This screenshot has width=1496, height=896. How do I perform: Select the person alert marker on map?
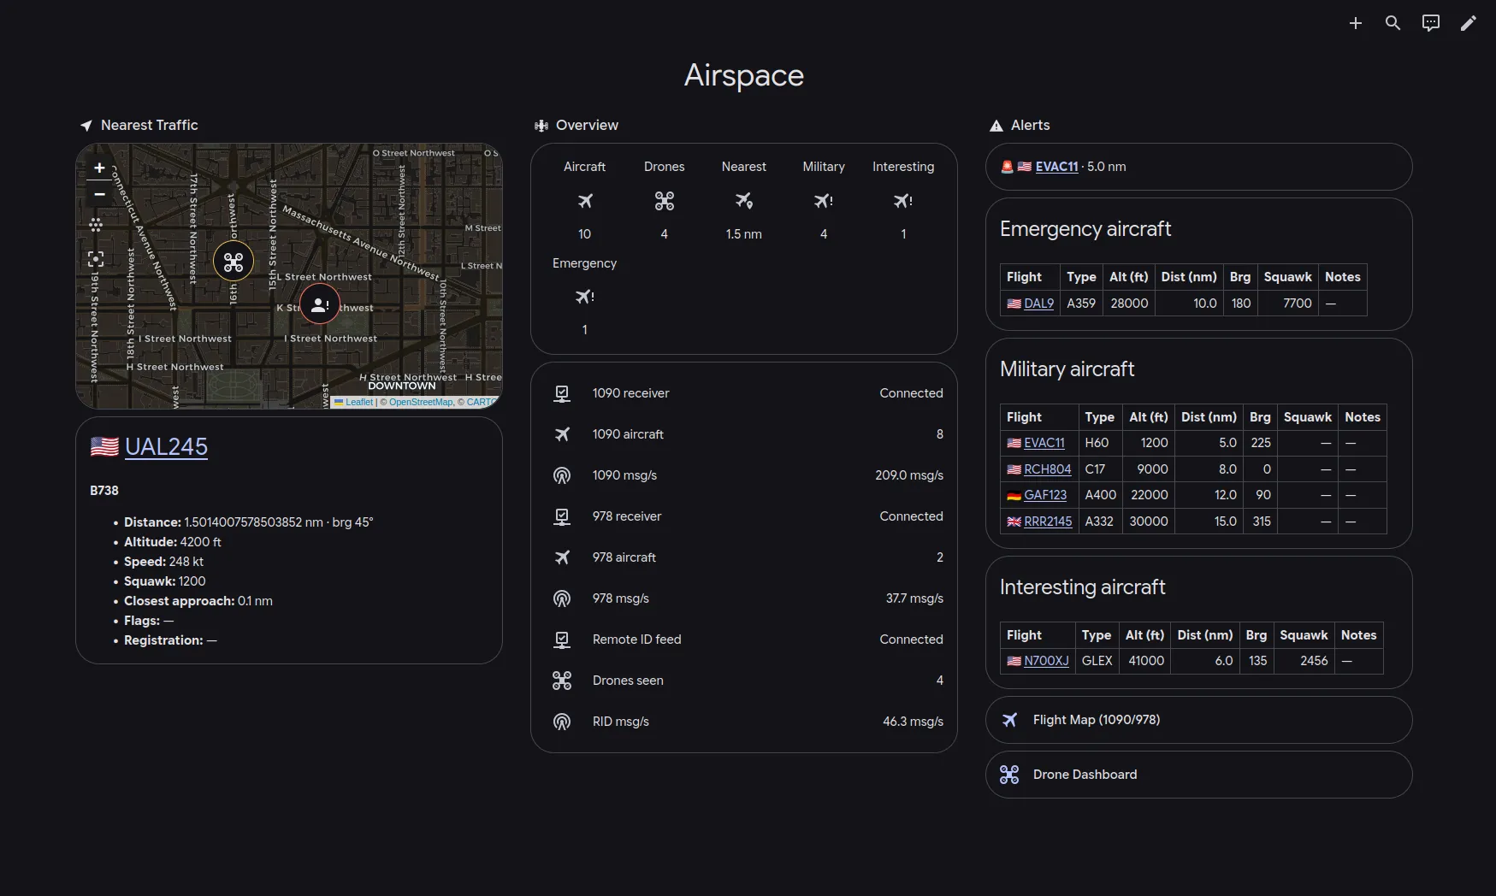[x=320, y=304]
